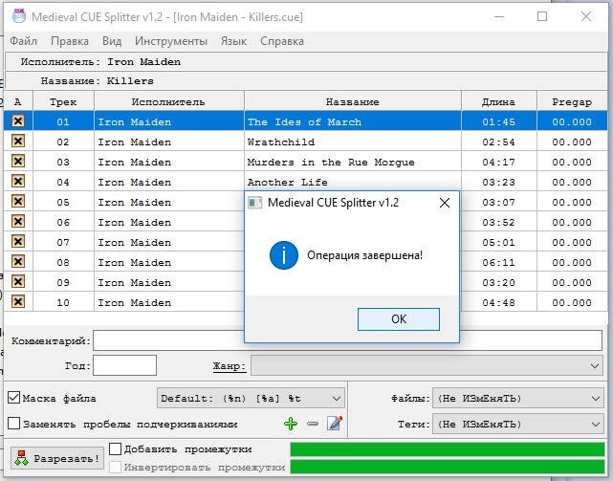Click the upper green progress bar
The image size is (613, 481).
coord(448,449)
